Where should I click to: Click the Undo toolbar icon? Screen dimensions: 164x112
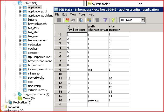73,20
